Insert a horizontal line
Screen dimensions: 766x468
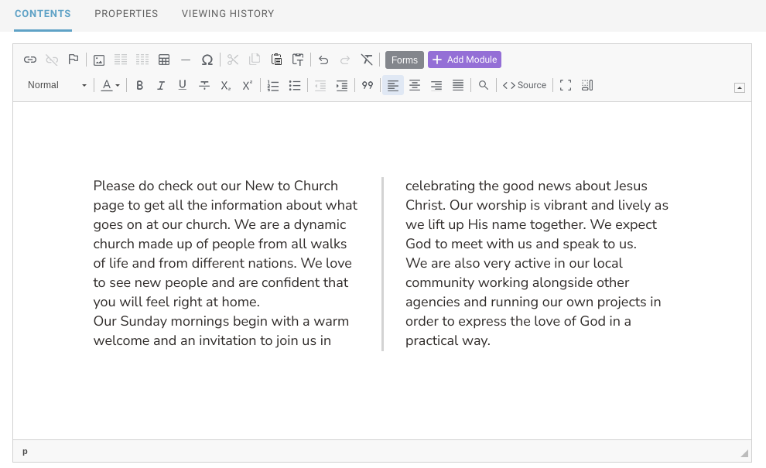(x=185, y=59)
